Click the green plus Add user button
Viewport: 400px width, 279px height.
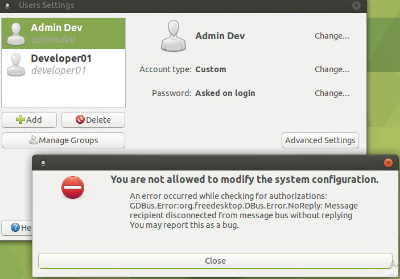click(x=30, y=120)
